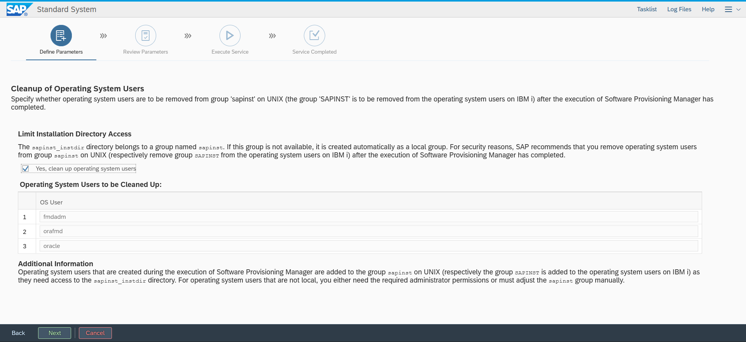Click the fmdadm OS user field
The width and height of the screenshot is (746, 342).
(x=369, y=217)
